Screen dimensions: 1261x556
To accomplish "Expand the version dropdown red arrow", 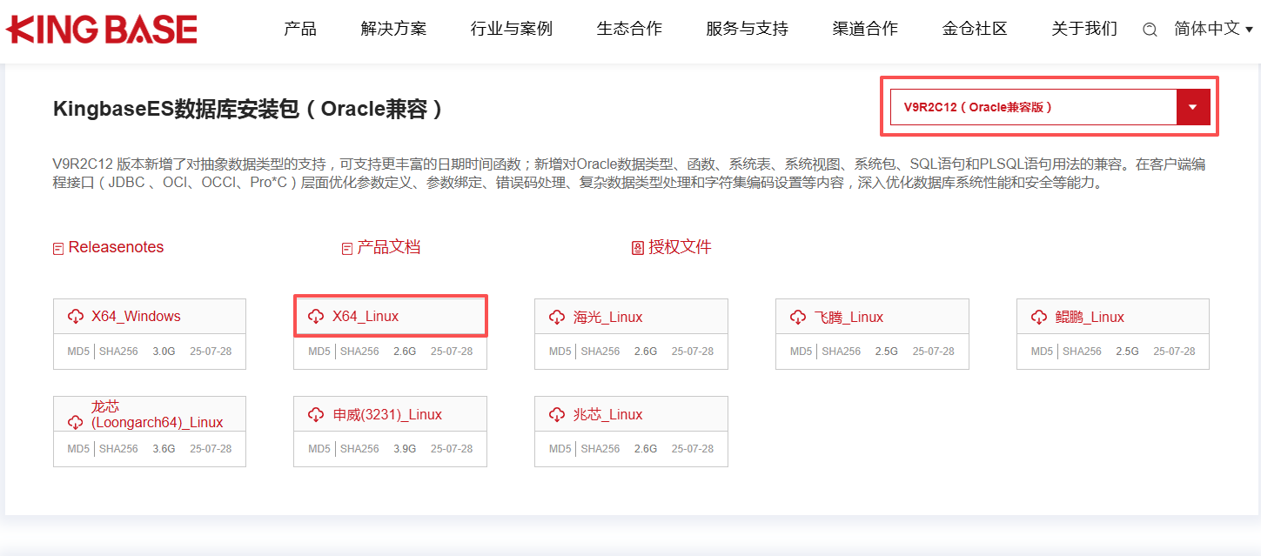I will pos(1193,107).
